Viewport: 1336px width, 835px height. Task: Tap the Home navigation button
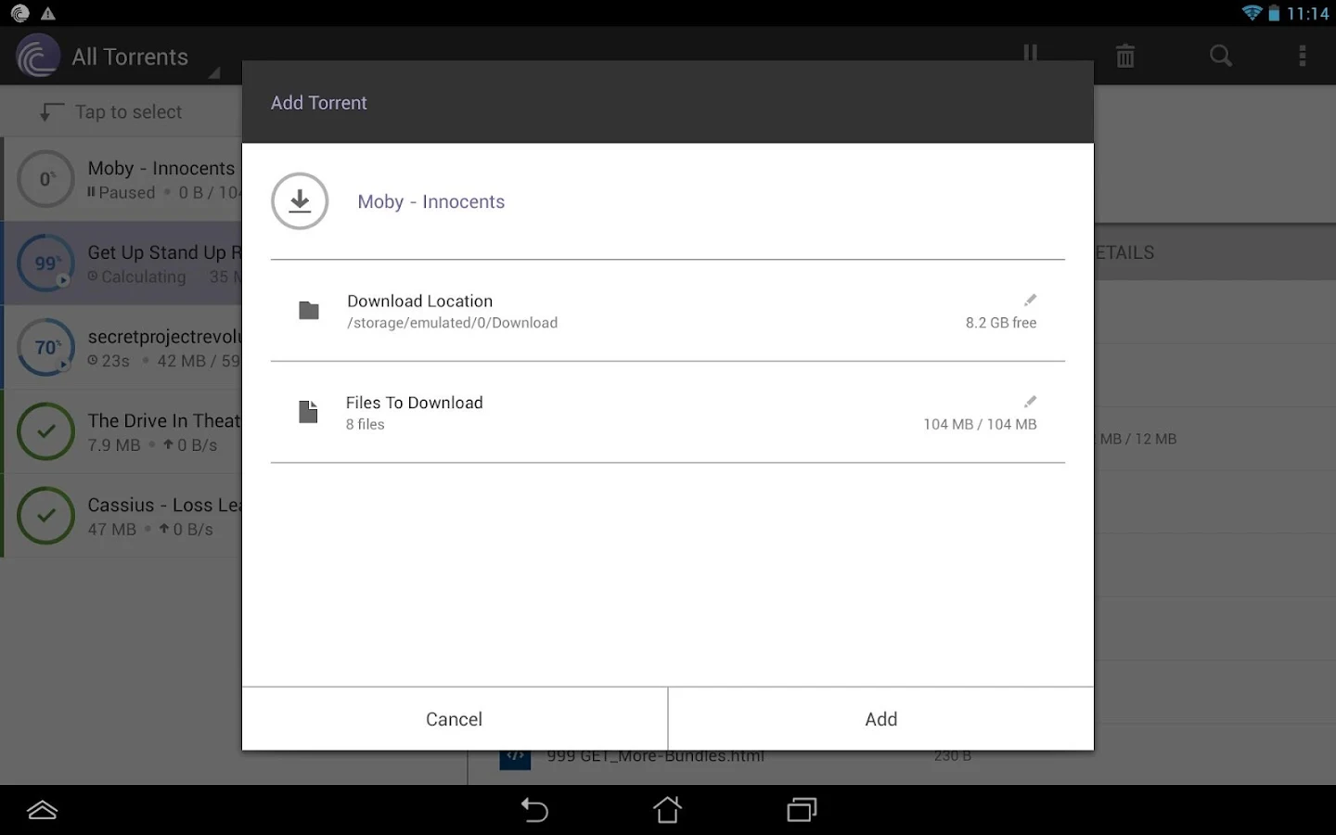(667, 810)
